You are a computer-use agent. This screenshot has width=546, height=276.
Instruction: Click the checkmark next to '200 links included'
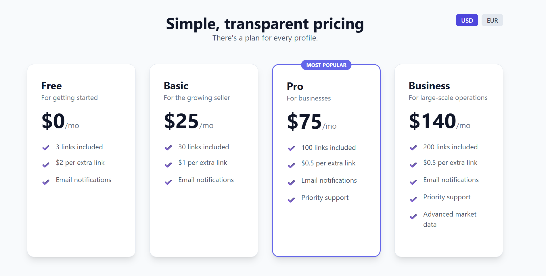(413, 148)
